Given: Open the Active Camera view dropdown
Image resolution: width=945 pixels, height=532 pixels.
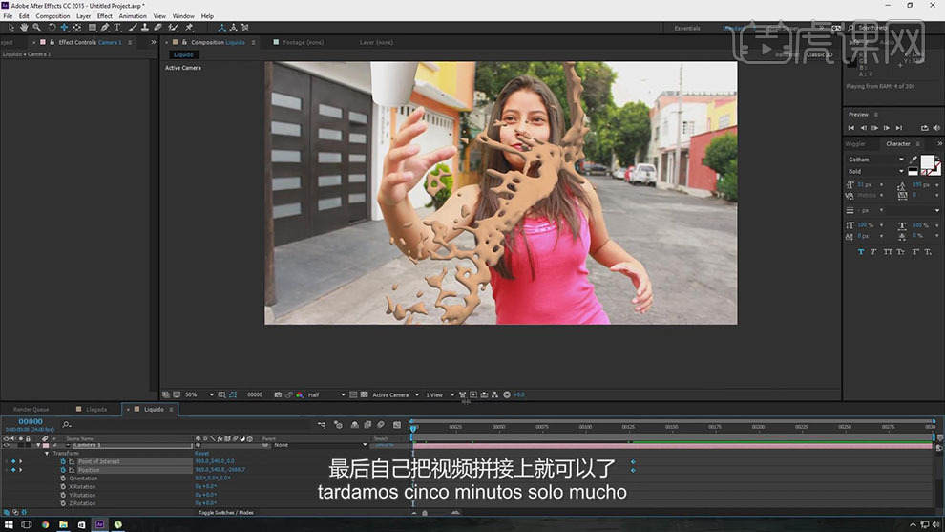Looking at the screenshot, I should (x=395, y=394).
